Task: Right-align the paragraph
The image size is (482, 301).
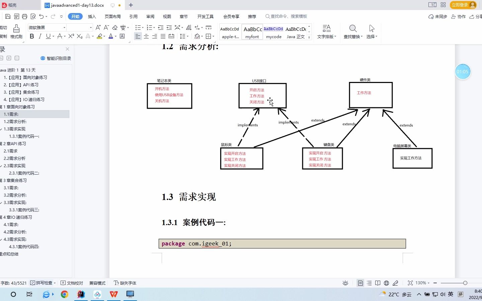Action: [x=155, y=36]
